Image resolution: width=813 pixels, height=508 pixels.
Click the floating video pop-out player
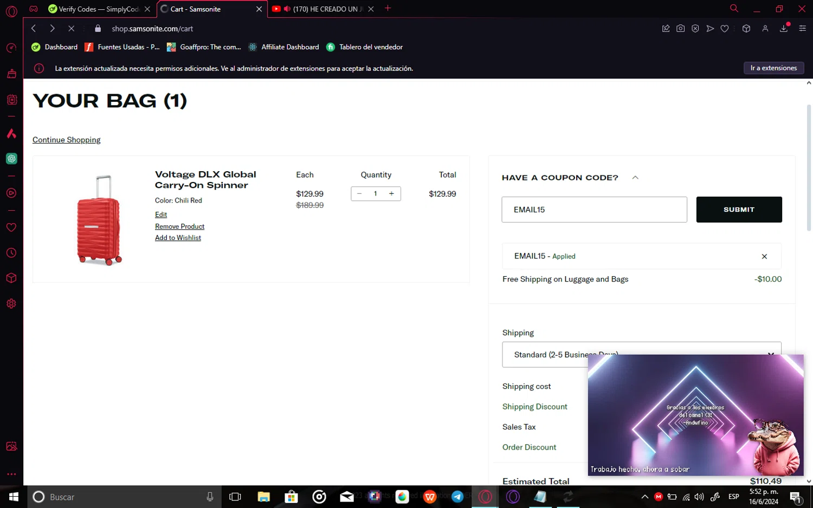click(x=696, y=415)
